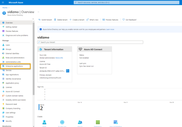Click the Create guest user globe icon

(62, 122)
